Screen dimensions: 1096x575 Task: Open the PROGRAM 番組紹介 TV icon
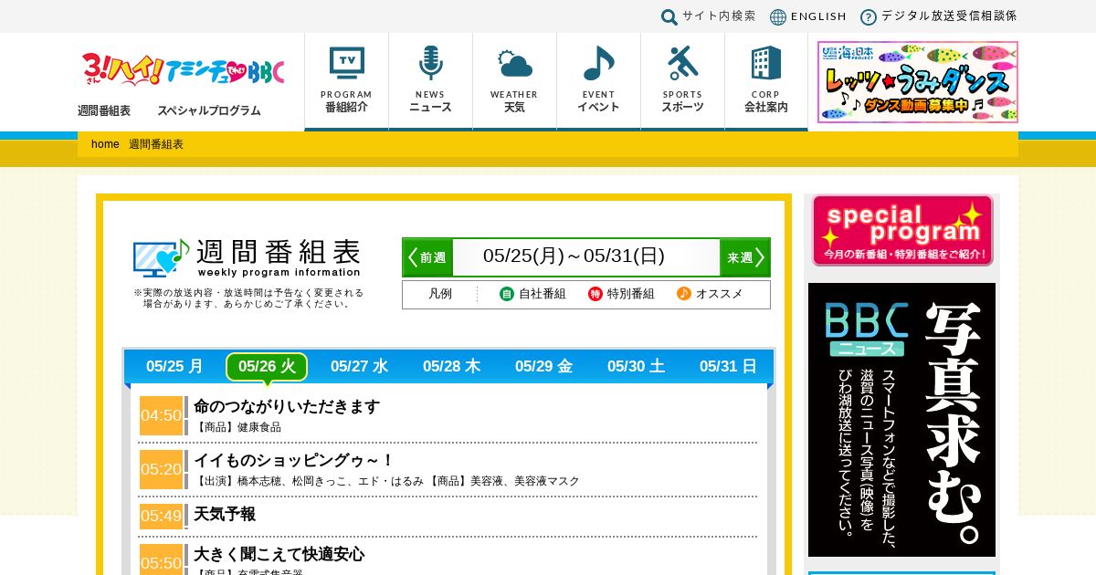(347, 63)
